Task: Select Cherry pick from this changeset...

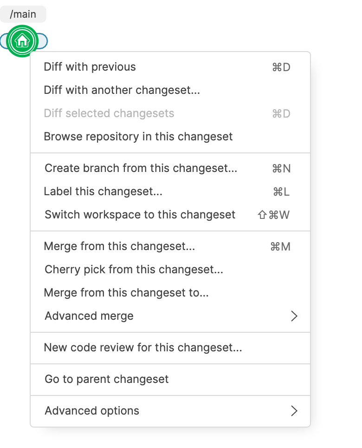Action: pos(134,270)
